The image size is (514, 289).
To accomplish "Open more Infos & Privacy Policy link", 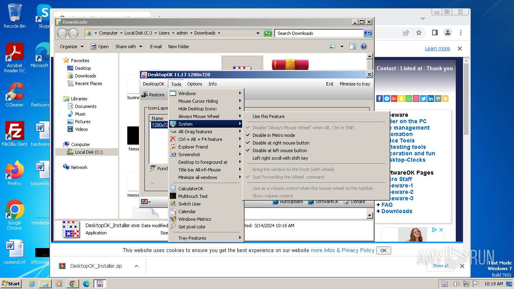I will 343,250.
